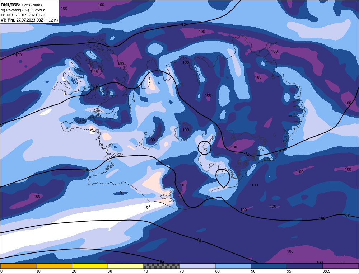The image size is (359, 274).
Task: Click the '68' contour label at the right edge
Action: click(x=347, y=215)
